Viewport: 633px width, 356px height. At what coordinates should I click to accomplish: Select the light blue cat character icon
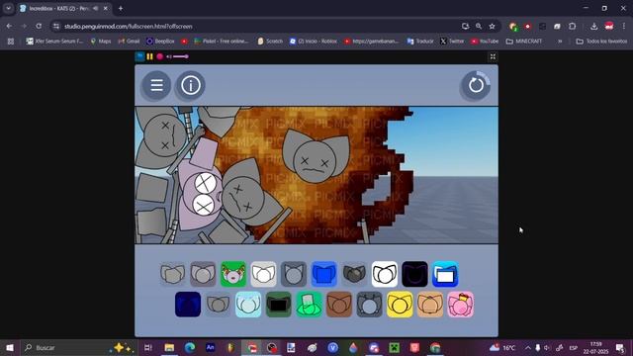pyautogui.click(x=248, y=305)
